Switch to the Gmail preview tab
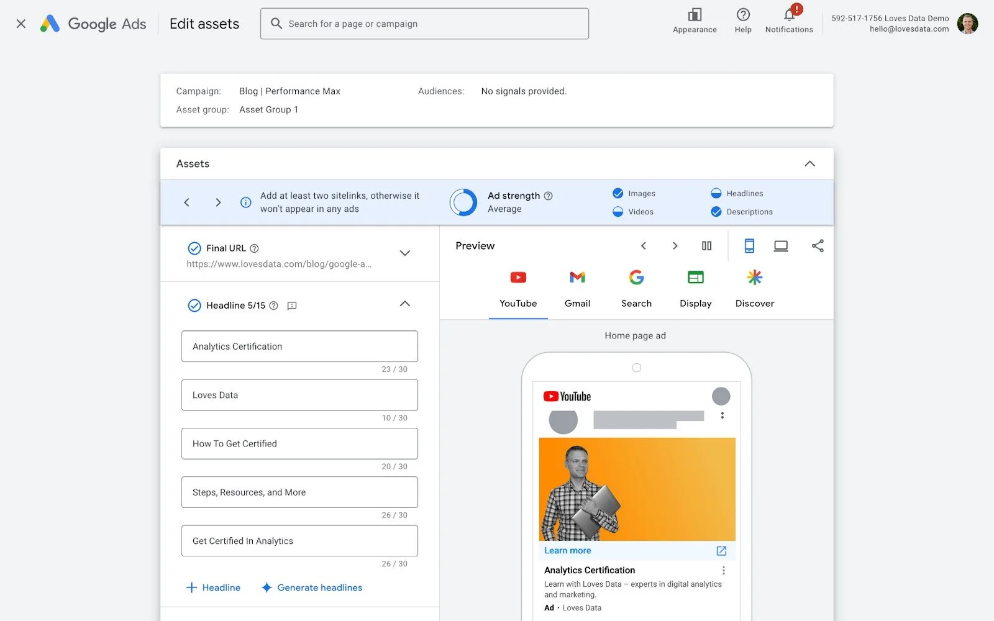Viewport: 994px width, 621px height. point(577,288)
